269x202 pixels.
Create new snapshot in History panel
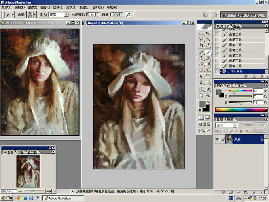(x=254, y=76)
